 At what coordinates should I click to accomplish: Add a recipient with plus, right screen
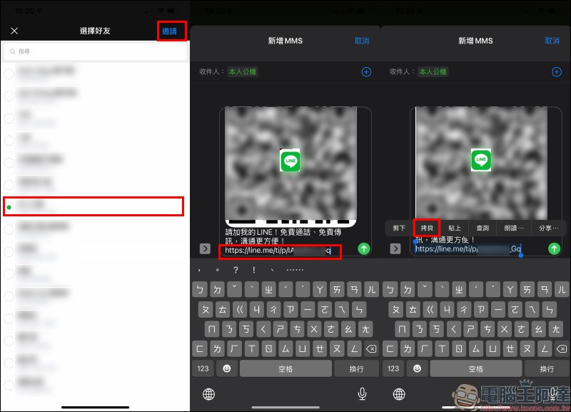pos(557,72)
